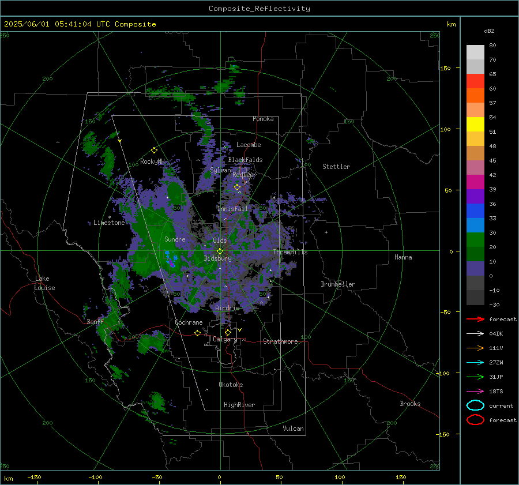Click the Lake Louise label
Image resolution: width=519 pixels, height=485 pixels.
click(44, 283)
